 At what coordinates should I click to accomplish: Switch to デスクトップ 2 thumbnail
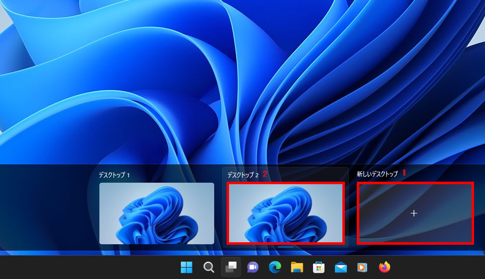point(285,213)
